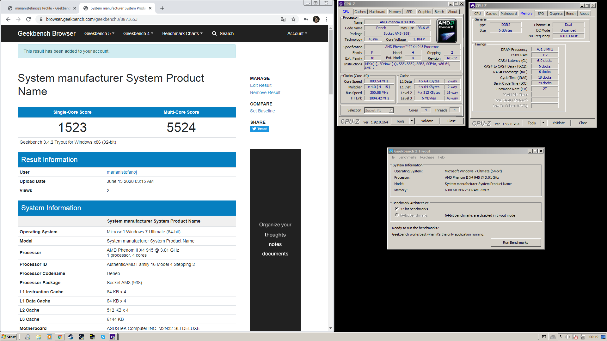607x341 pixels.
Task: Open the marianistefanoj user link
Action: (x=122, y=172)
